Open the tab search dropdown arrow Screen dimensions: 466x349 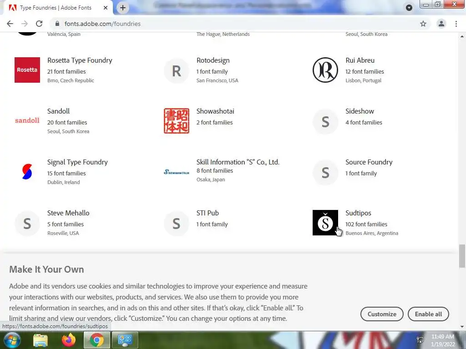(409, 8)
